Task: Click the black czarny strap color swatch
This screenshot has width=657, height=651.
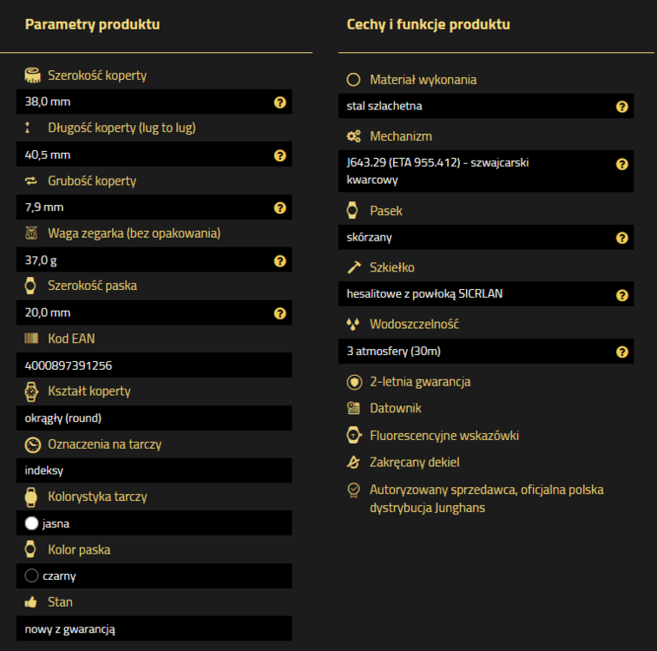Action: (32, 575)
